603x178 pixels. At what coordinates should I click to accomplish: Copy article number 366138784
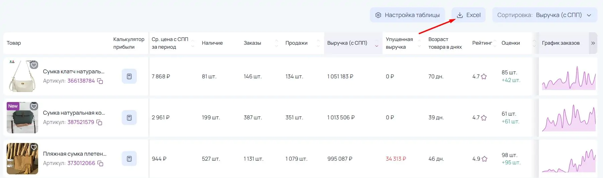[x=100, y=81]
